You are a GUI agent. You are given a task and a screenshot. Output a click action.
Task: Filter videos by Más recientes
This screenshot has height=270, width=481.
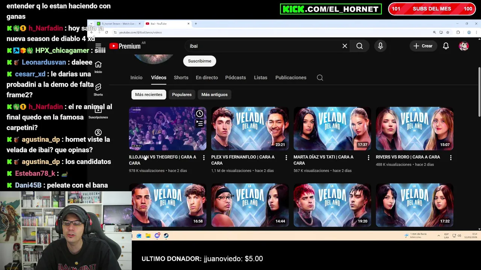(x=149, y=94)
